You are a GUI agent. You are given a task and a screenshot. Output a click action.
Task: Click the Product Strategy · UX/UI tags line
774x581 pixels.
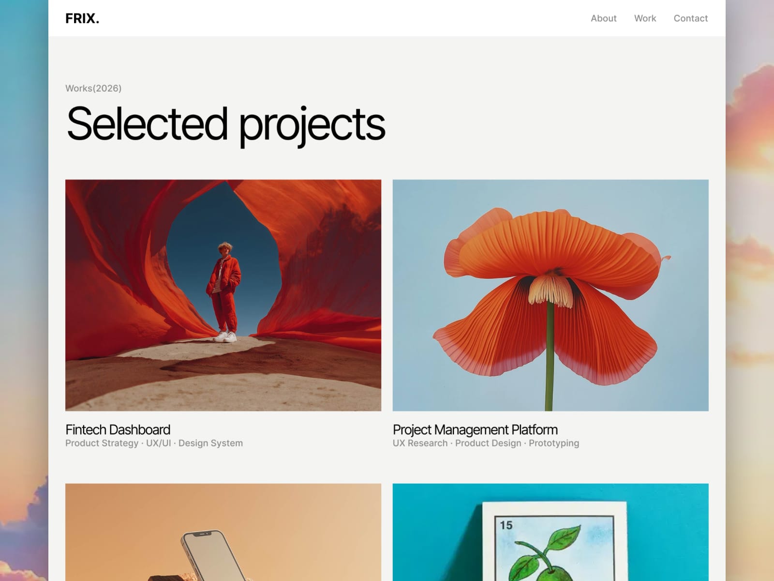pyautogui.click(x=154, y=443)
